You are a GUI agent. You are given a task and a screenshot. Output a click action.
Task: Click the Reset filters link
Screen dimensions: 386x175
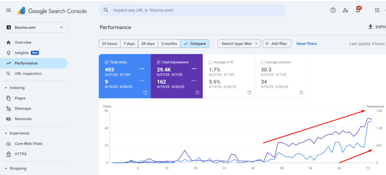[x=306, y=44]
